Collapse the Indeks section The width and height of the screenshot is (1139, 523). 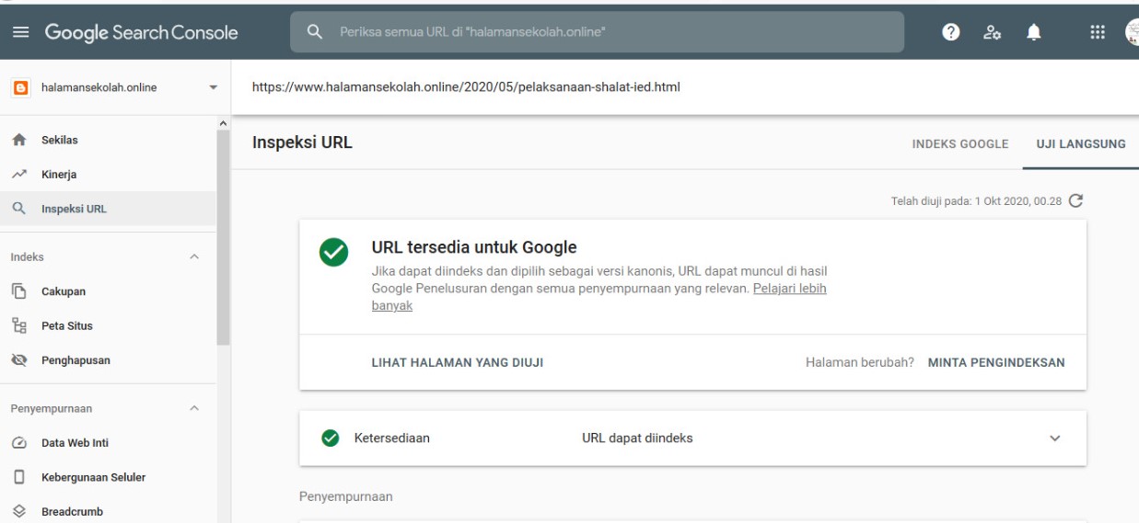(193, 256)
